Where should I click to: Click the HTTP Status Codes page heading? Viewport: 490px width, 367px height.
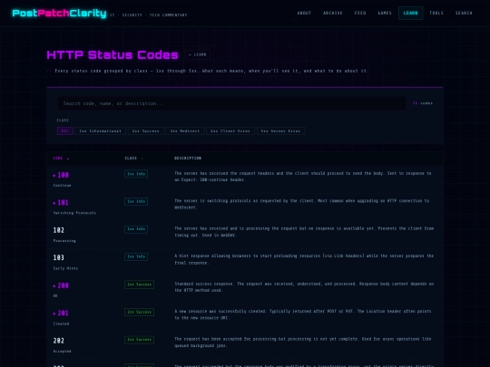[x=113, y=55]
